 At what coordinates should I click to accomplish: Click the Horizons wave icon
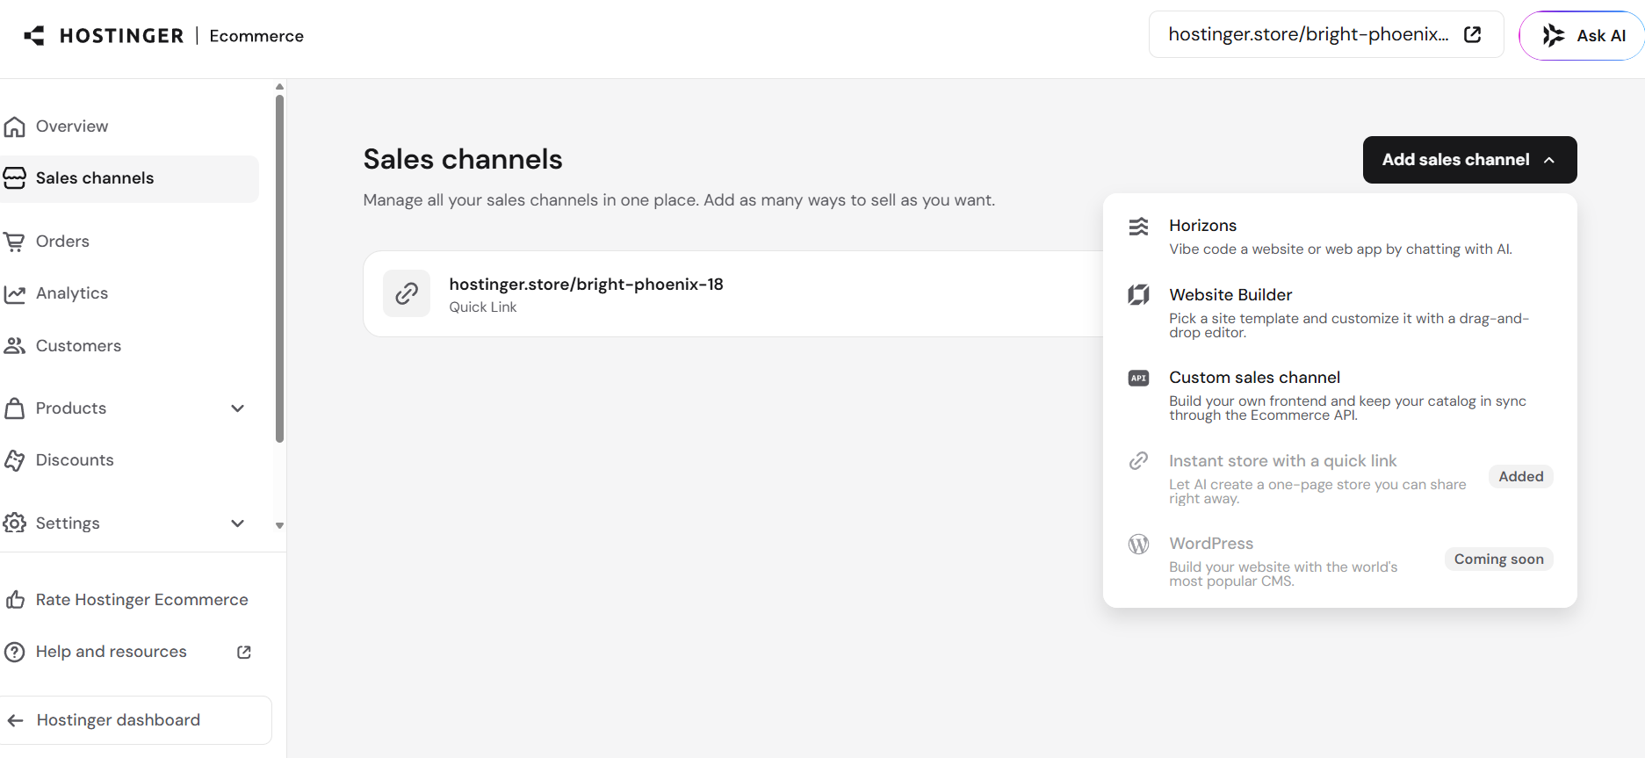(1138, 227)
